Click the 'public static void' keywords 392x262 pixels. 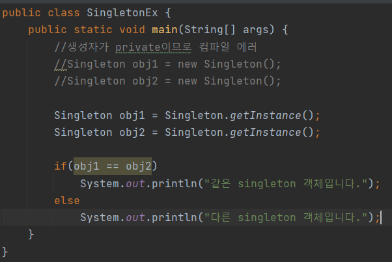tap(87, 30)
